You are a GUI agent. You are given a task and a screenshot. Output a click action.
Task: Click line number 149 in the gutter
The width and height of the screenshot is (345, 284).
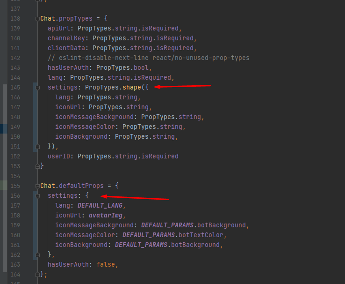click(x=15, y=127)
